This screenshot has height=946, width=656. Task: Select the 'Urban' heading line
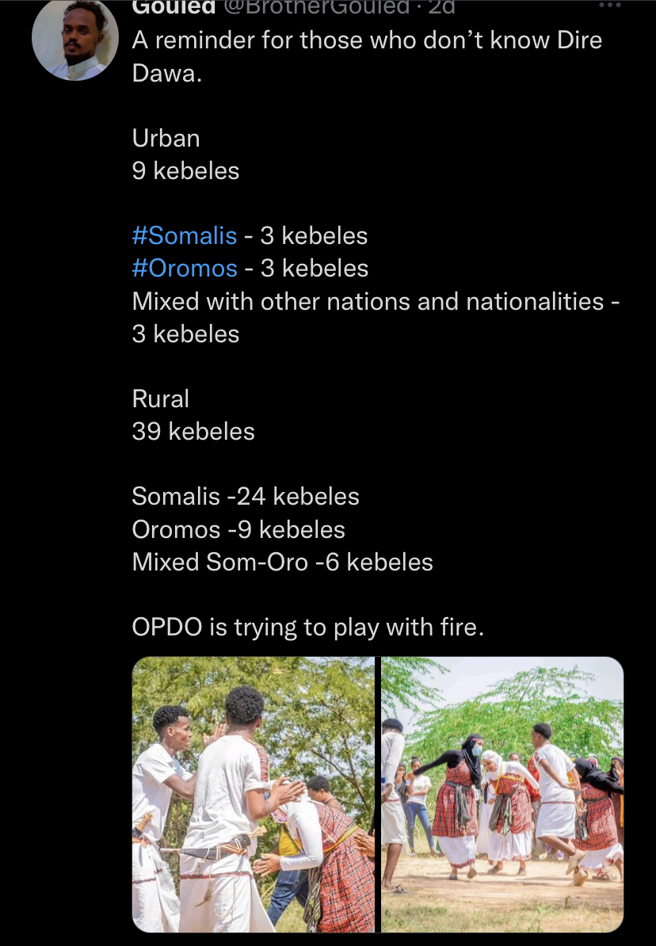pos(166,138)
